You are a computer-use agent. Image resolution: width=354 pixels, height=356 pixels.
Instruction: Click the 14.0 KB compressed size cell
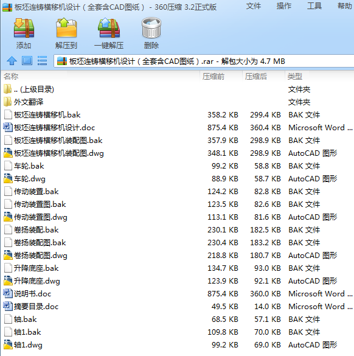(x=268, y=307)
